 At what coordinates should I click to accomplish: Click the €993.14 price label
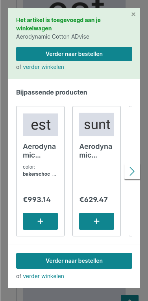(37, 200)
